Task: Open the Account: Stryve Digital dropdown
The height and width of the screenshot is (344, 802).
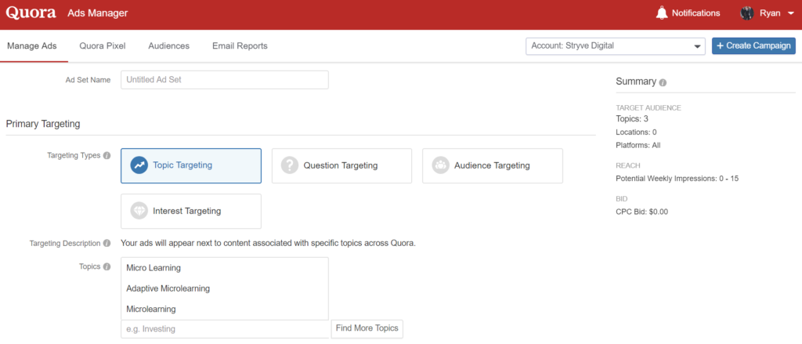Action: point(616,46)
